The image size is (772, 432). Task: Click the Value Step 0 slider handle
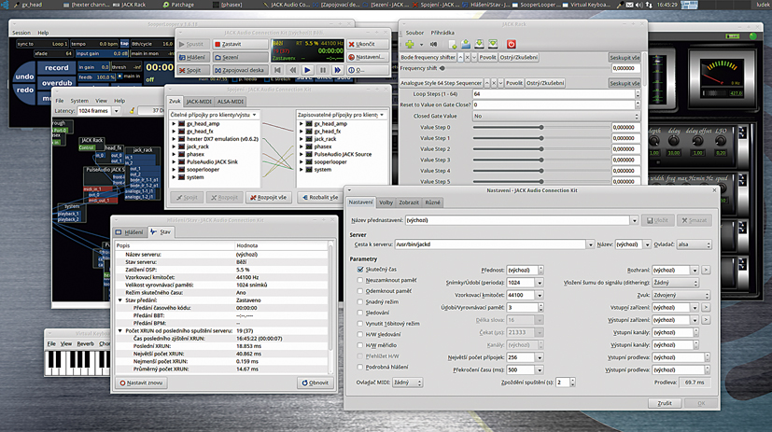[541, 128]
